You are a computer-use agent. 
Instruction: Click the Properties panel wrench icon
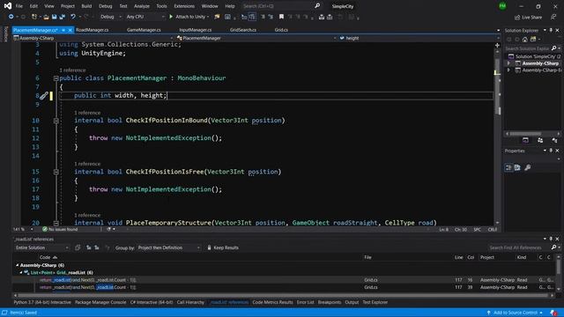point(527,167)
